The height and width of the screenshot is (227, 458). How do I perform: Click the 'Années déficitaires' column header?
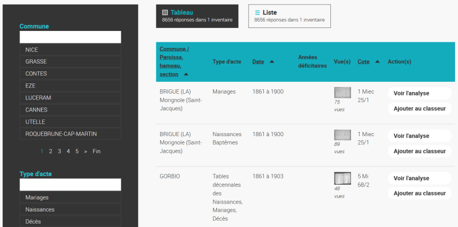(312, 62)
